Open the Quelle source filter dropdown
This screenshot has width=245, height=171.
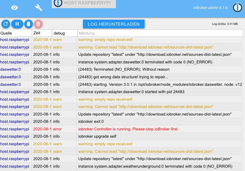pos(16,33)
